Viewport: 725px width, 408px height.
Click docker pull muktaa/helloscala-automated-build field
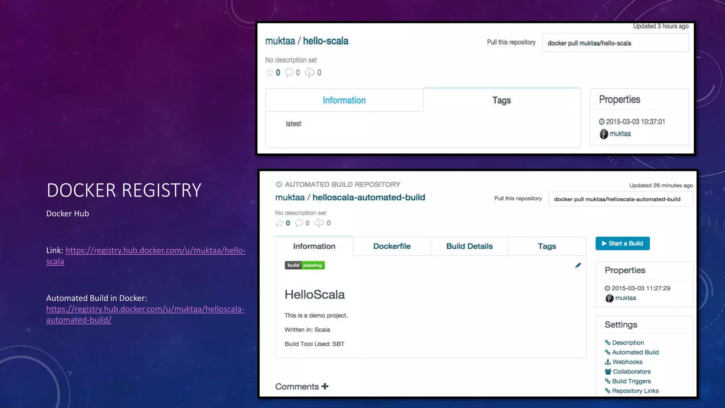621,199
